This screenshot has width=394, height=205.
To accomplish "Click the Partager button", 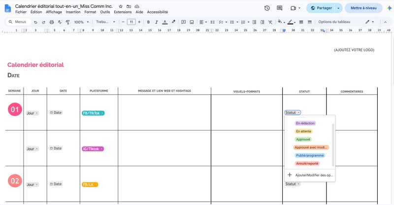I will click(322, 8).
